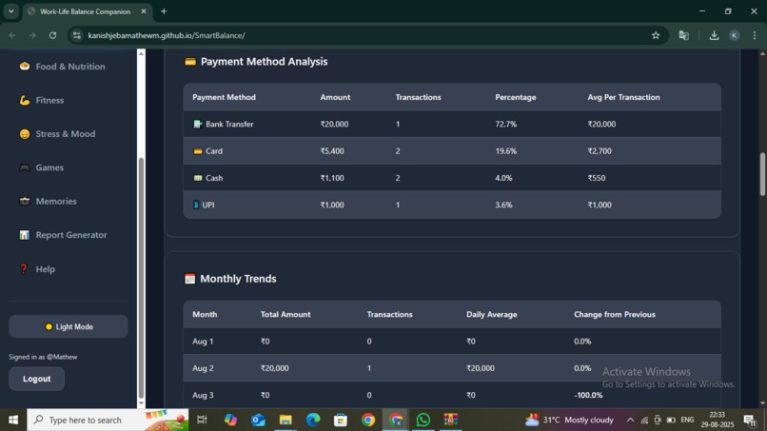
Task: Click the ₹20,000 Bank Transfer amount cell
Action: coord(335,125)
